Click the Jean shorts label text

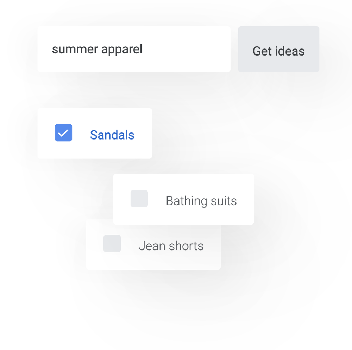pos(171,246)
